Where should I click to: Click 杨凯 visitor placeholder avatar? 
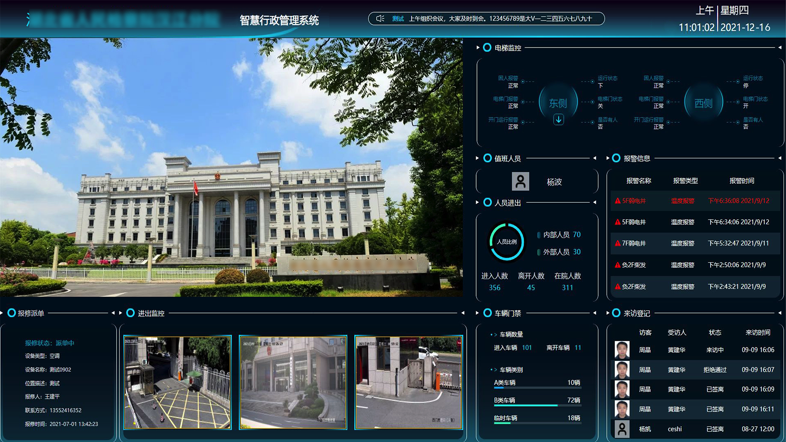click(x=622, y=429)
